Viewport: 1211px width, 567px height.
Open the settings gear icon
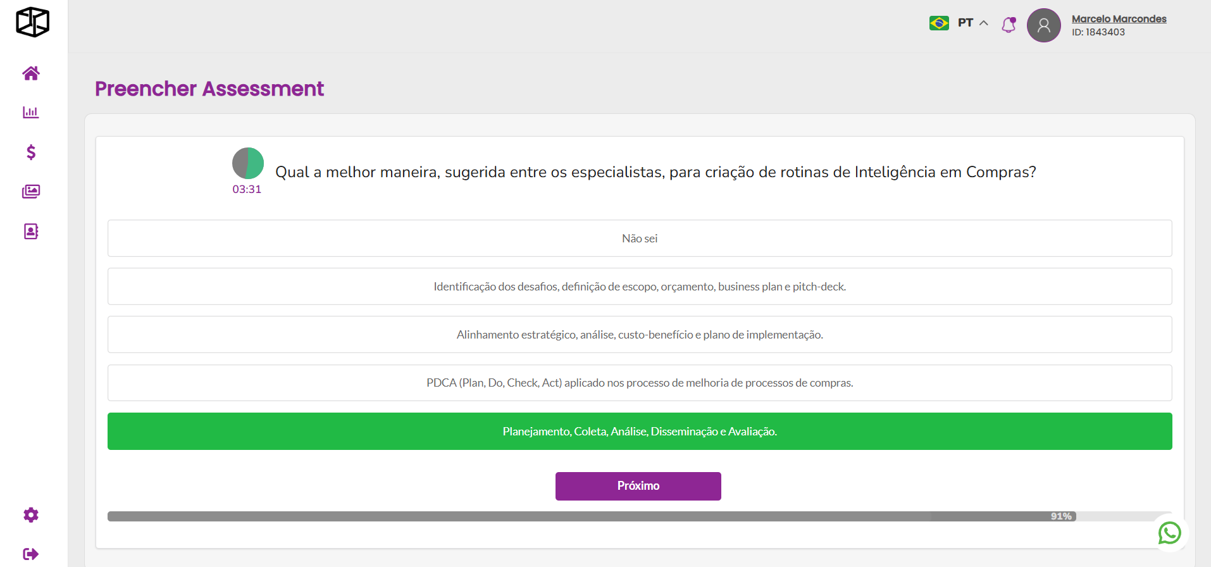pos(31,515)
